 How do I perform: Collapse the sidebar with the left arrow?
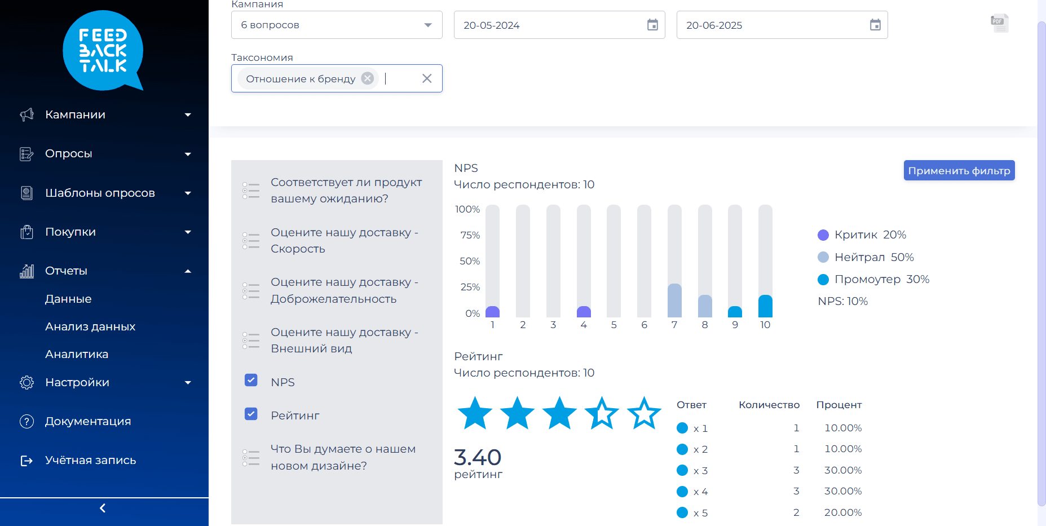pos(103,508)
